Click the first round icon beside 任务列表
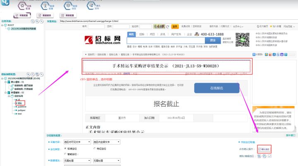This screenshot has width=298, height=166. (33, 21)
